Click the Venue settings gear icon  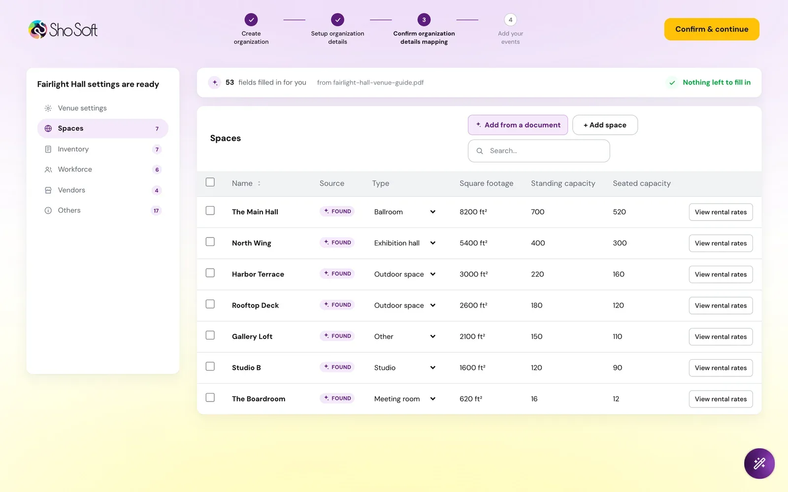[48, 108]
